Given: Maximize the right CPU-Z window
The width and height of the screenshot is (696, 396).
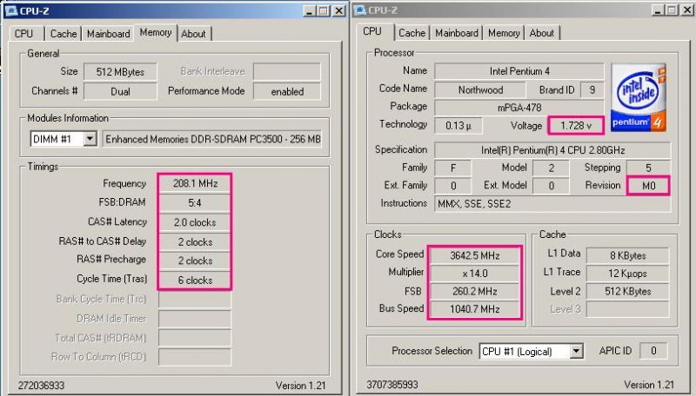Looking at the screenshot, I should (x=673, y=10).
